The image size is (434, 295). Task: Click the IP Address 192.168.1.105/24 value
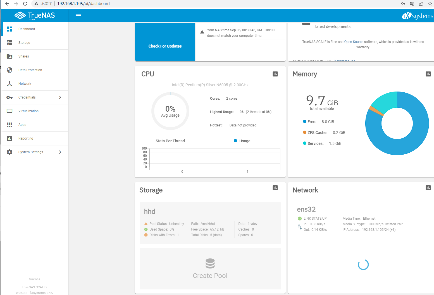[x=379, y=230]
